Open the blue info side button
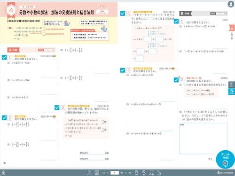The image size is (235, 176). pos(232,84)
